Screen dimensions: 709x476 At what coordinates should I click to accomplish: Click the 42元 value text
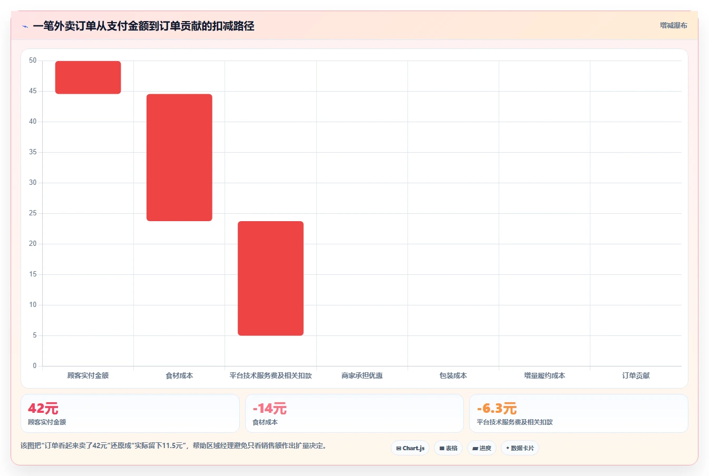(43, 408)
